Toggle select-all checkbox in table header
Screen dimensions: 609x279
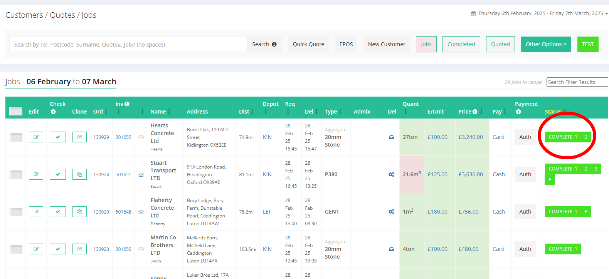16,111
